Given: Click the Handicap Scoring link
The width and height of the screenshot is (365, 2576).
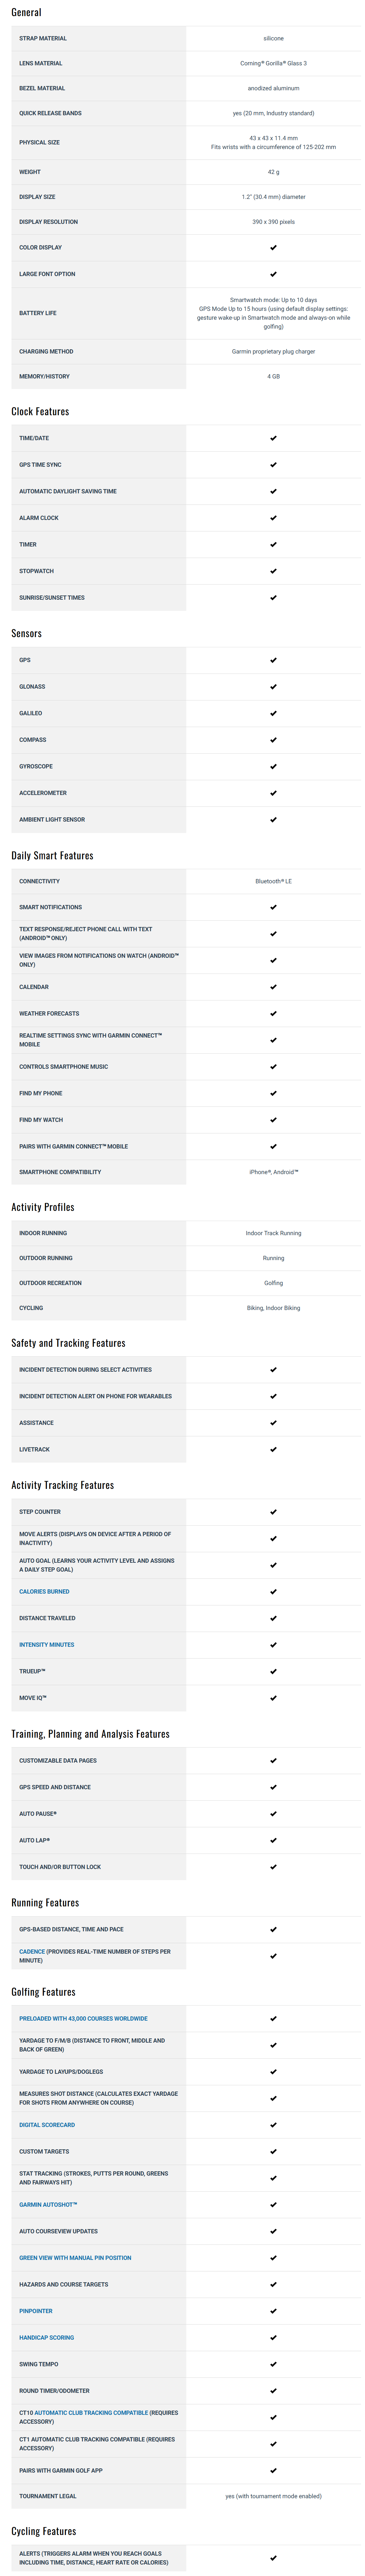Looking at the screenshot, I should click(46, 2337).
